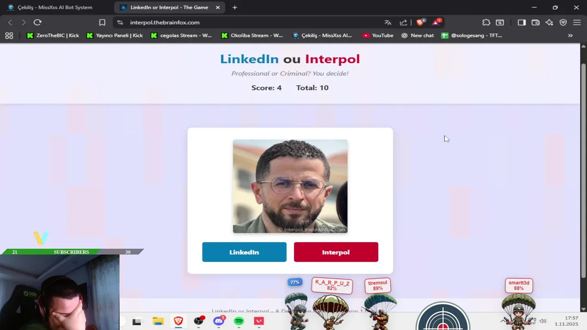The image size is (587, 330).
Task: Open the Çekiliş - MissXss AI bookmark
Action: tap(322, 35)
